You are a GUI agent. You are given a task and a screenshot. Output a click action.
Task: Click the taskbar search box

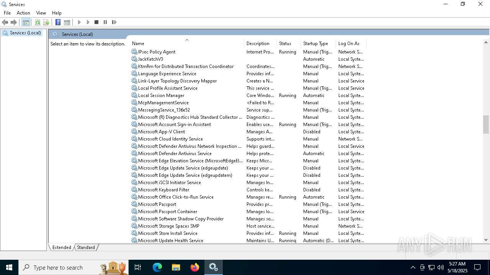click(x=74, y=267)
